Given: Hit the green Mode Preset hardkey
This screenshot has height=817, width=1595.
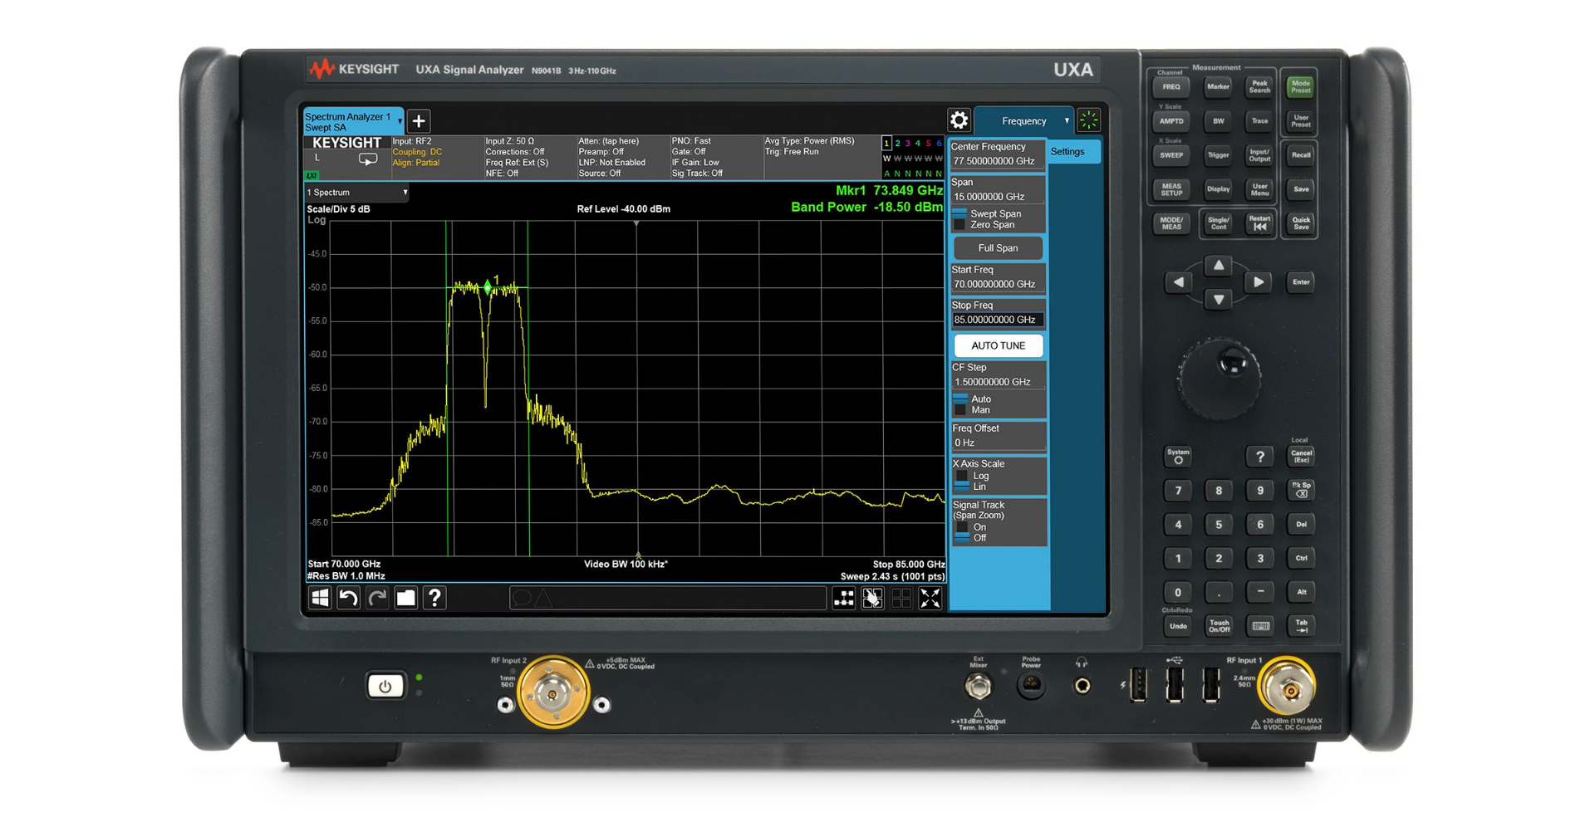Looking at the screenshot, I should (x=1300, y=86).
